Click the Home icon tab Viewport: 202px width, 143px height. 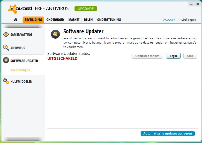(x=15, y=20)
